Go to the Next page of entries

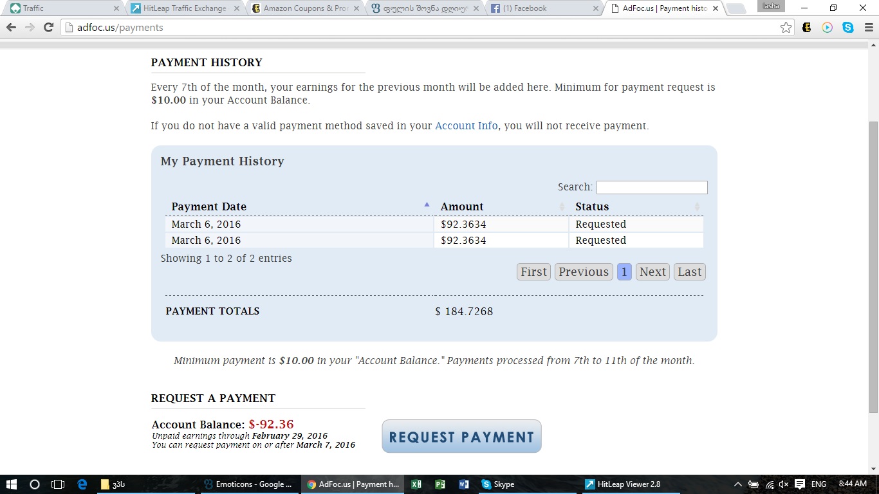[652, 272]
